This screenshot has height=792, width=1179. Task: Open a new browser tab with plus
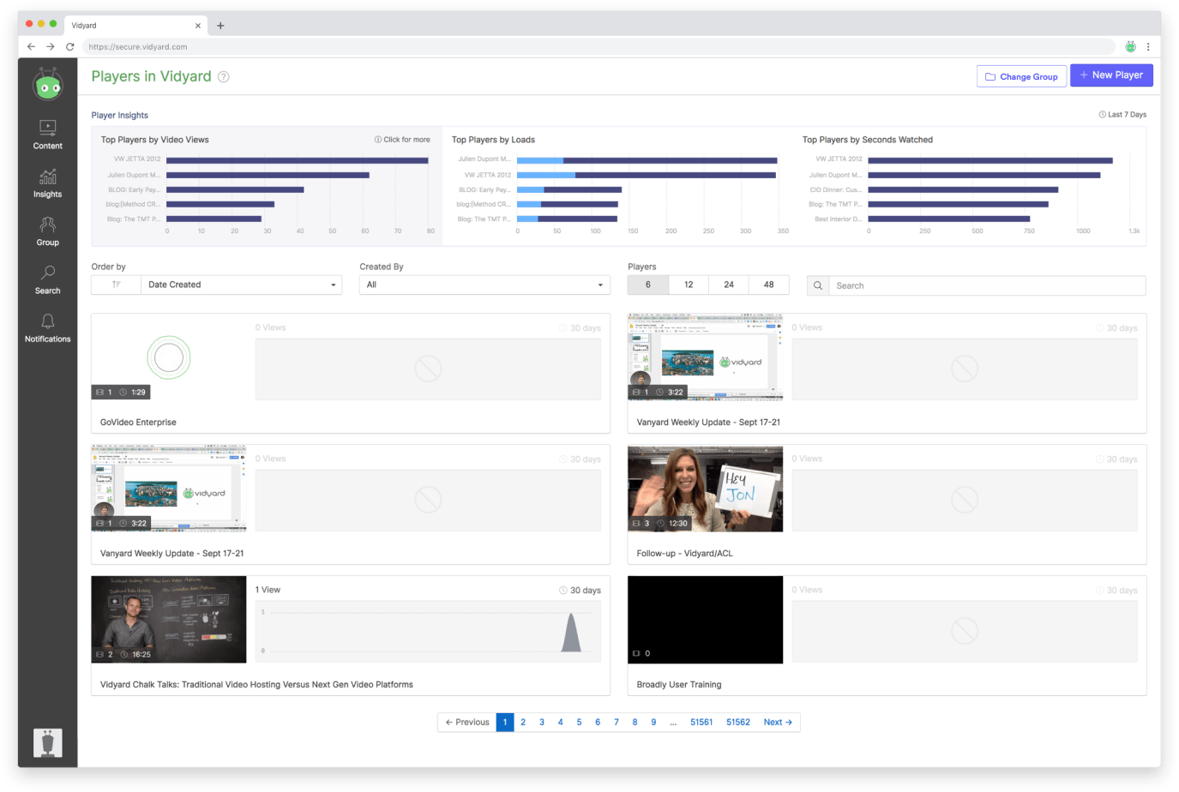(x=220, y=26)
